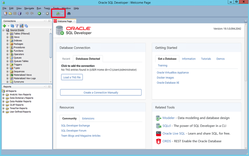Open the Navigate menu
Screen dimensions: 249x156
[x=29, y=8]
